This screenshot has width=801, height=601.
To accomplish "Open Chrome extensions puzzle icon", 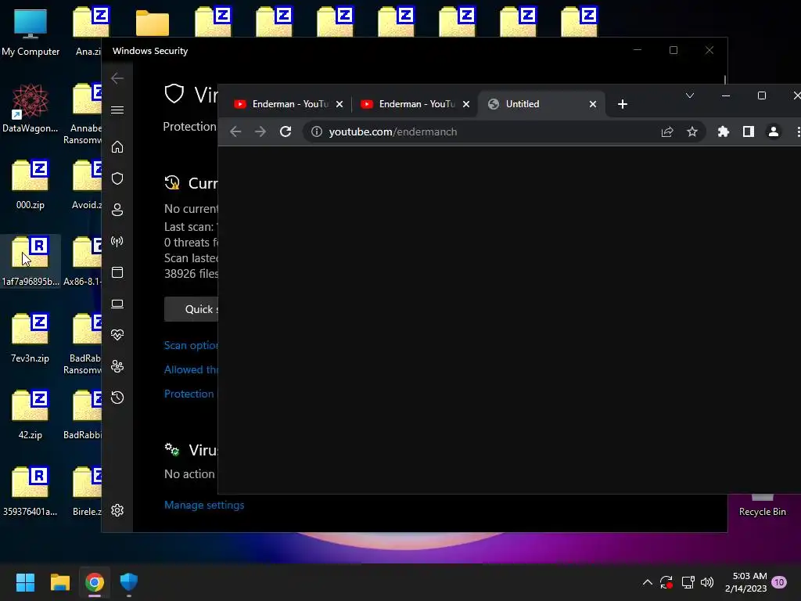I will tap(724, 131).
